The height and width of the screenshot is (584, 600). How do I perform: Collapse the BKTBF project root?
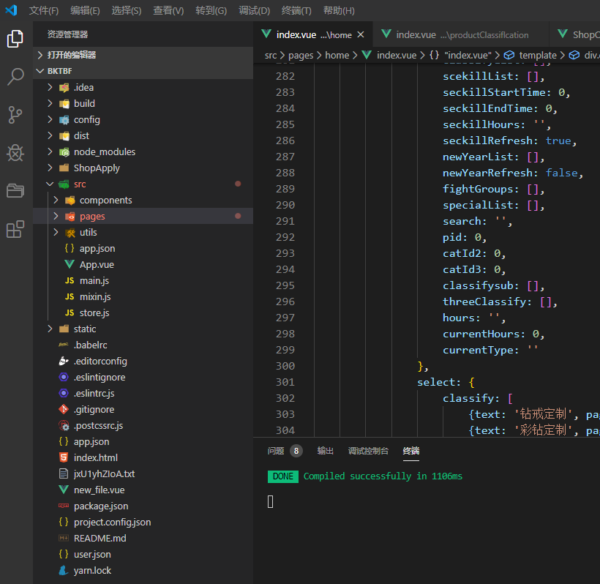[x=40, y=71]
